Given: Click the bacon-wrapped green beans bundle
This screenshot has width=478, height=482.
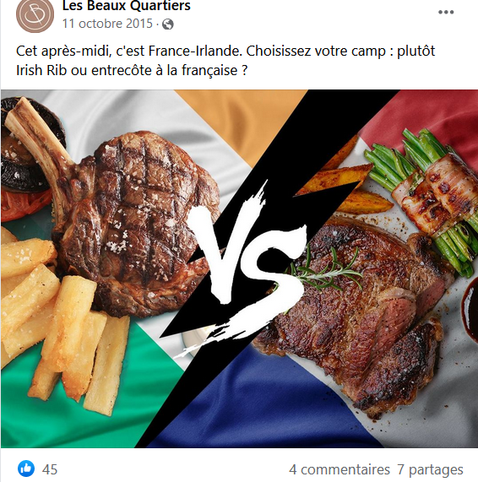Looking at the screenshot, I should [427, 197].
